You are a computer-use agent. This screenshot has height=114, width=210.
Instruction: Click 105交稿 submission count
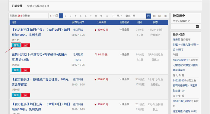(140, 84)
